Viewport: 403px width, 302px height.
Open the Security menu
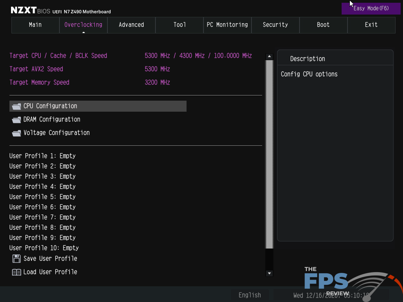point(275,25)
